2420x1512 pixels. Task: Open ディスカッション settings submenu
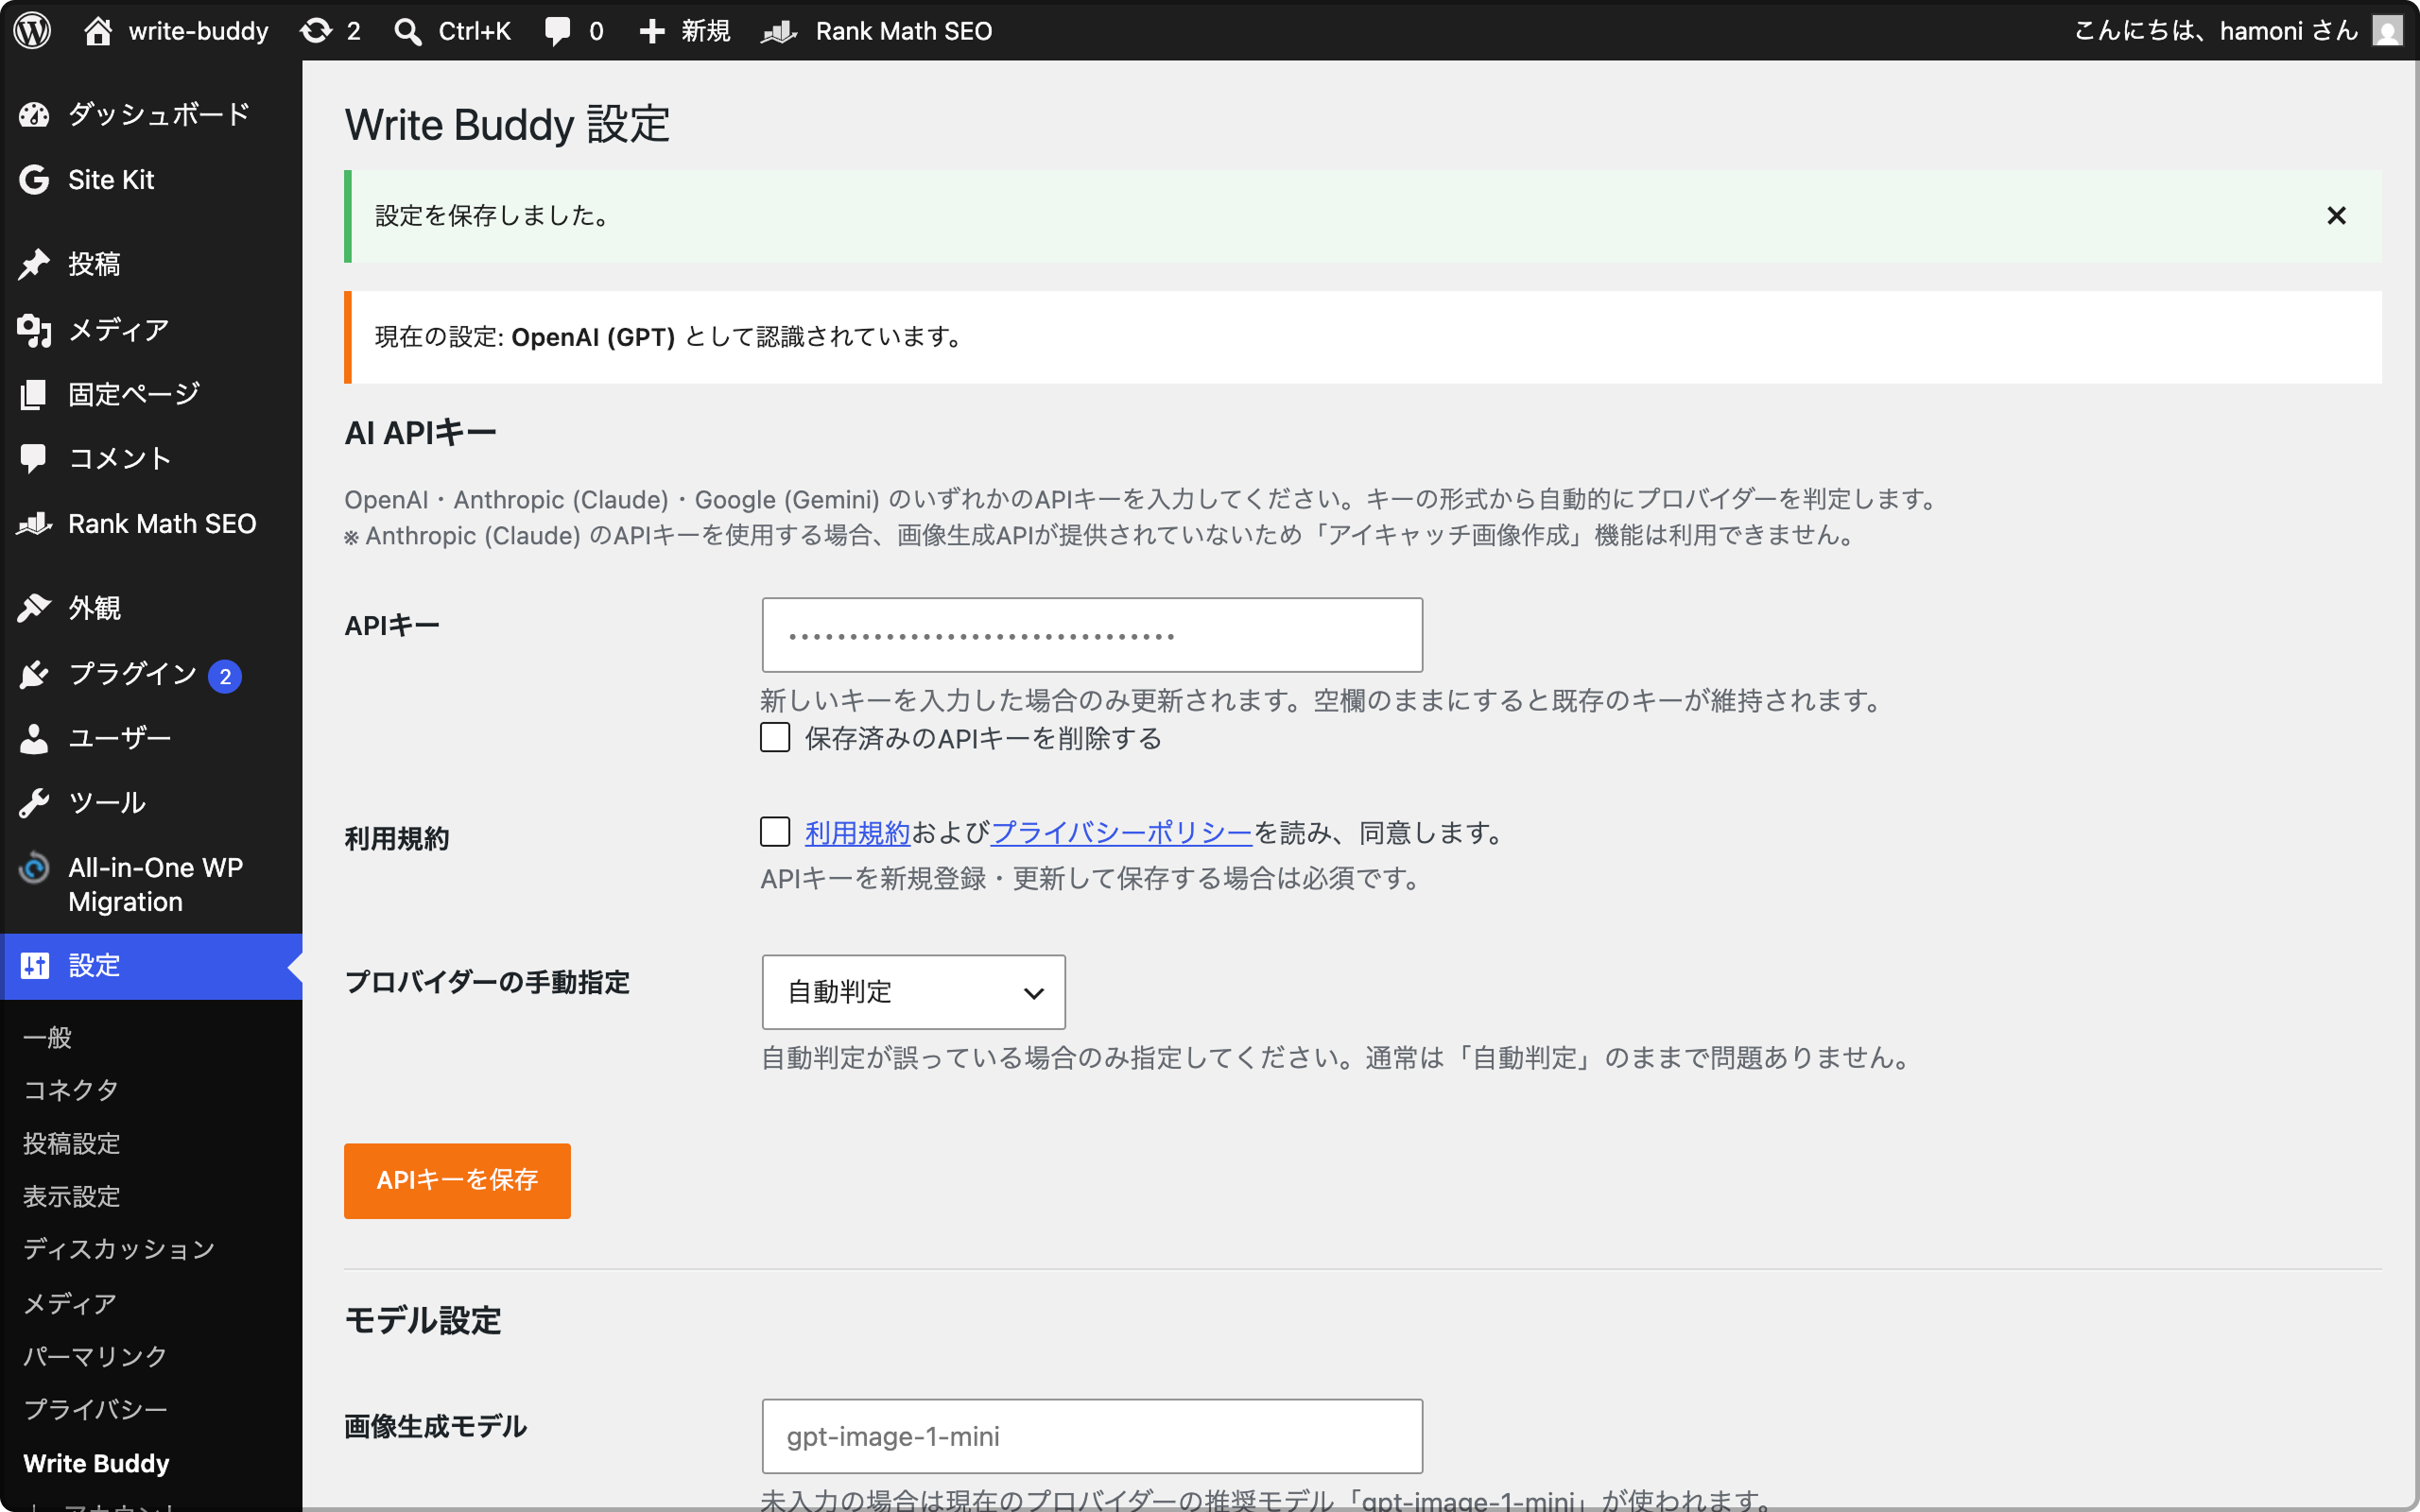point(119,1249)
